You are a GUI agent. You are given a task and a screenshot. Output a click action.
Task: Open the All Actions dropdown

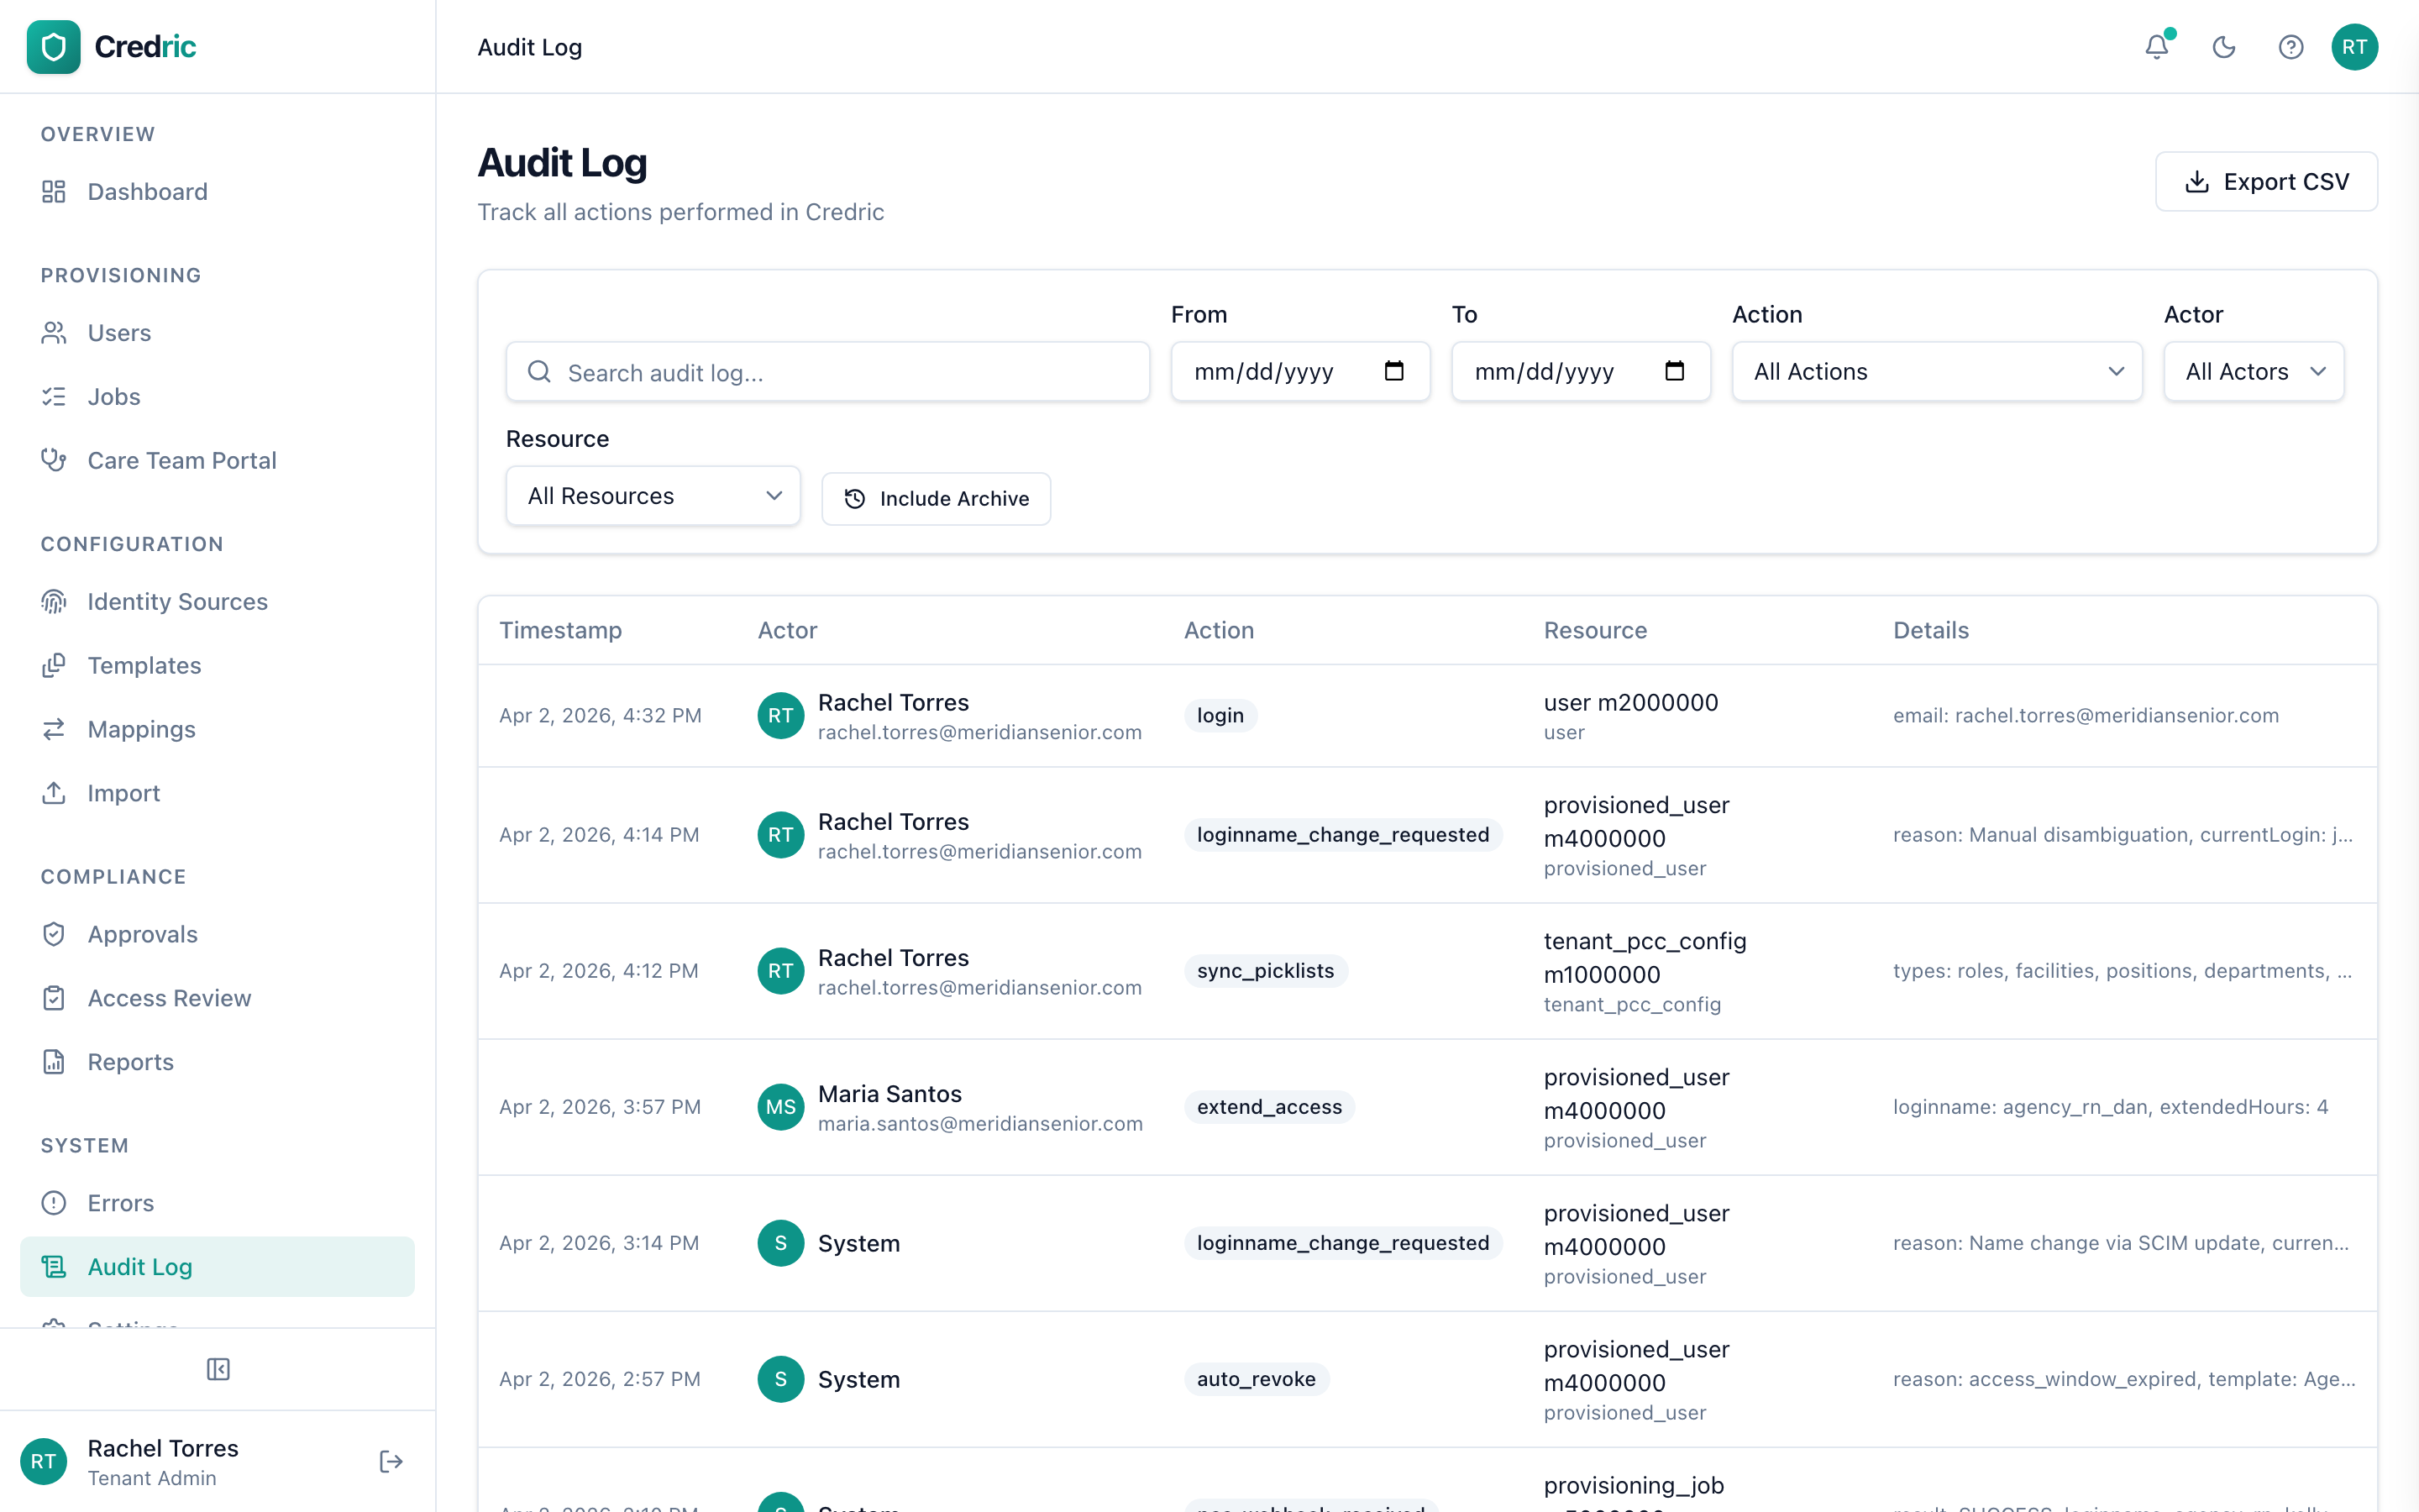(x=1935, y=371)
